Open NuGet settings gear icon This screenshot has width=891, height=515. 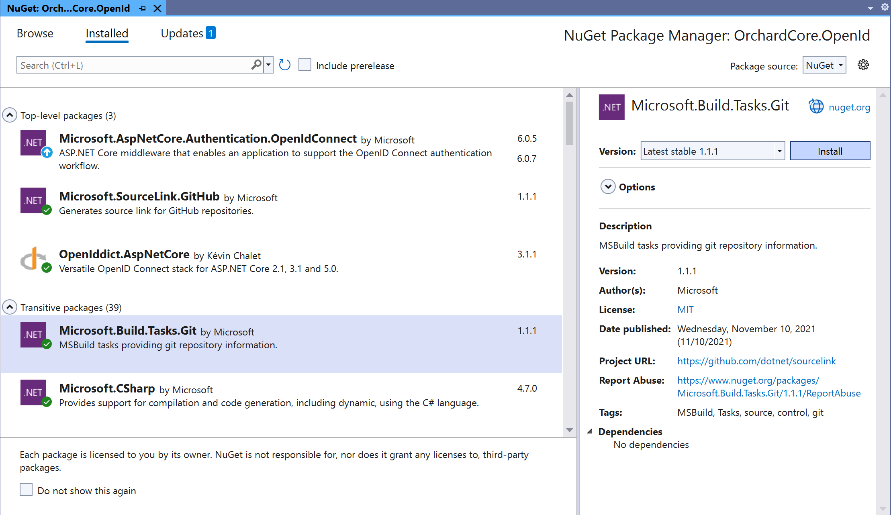click(863, 65)
